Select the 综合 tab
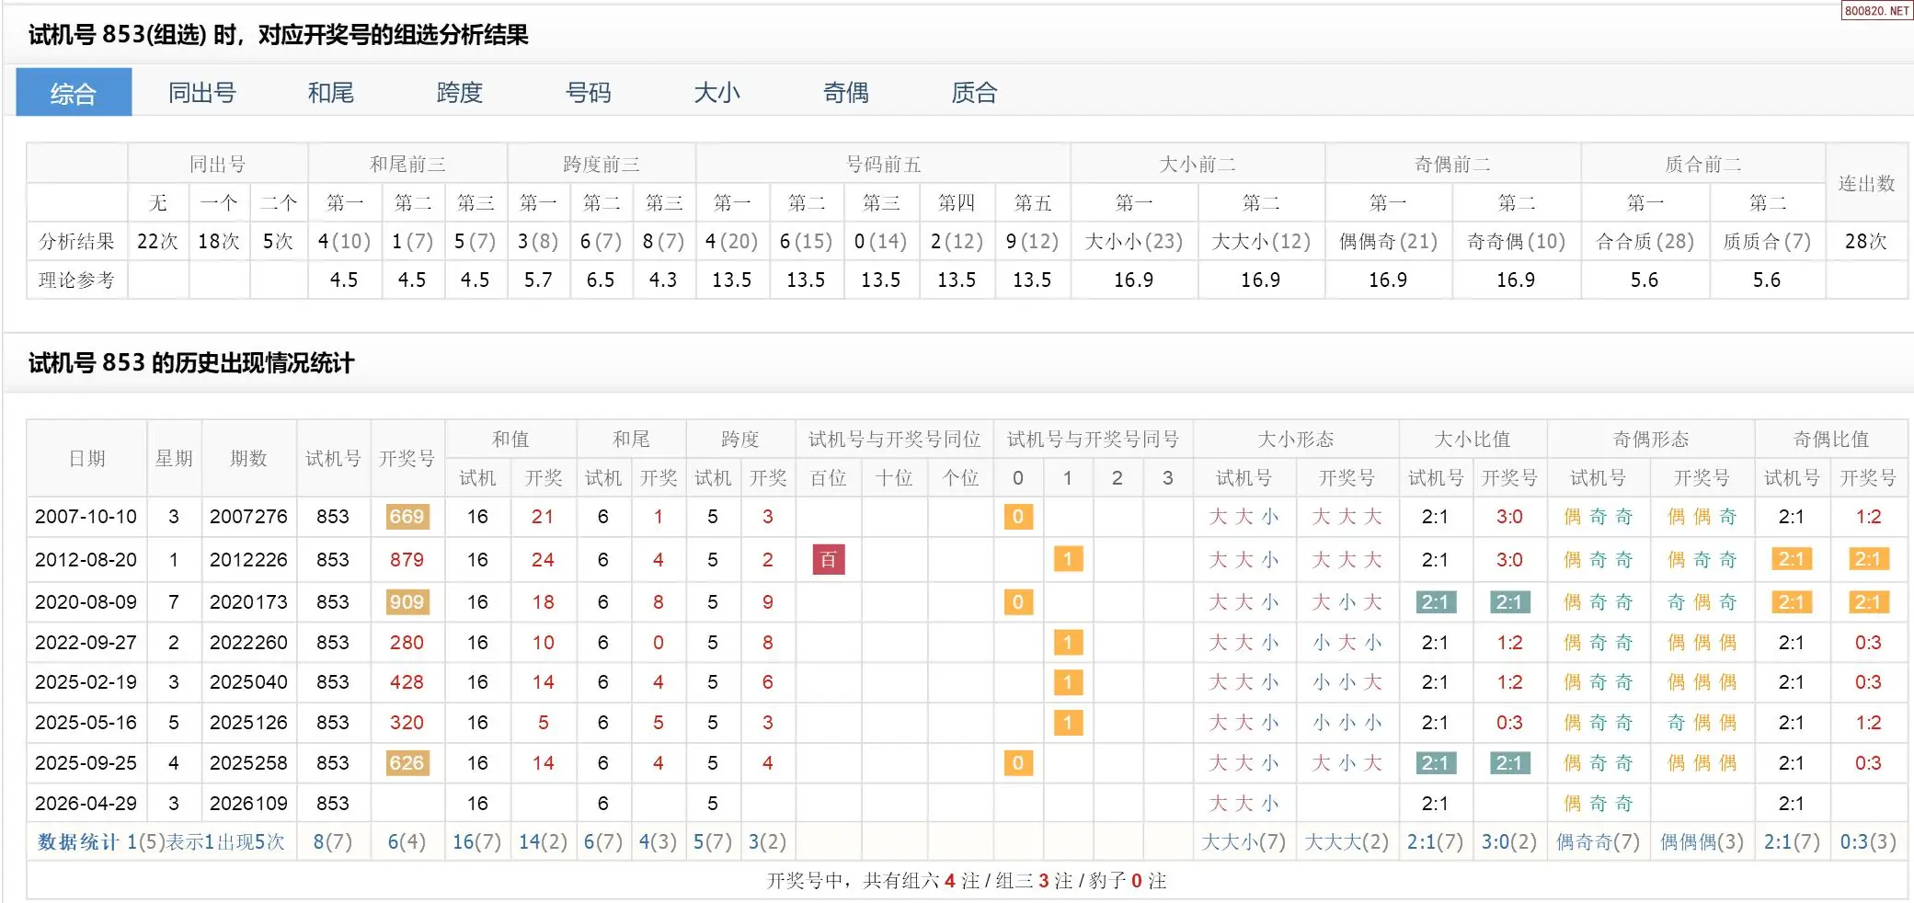1914x903 pixels. (74, 93)
